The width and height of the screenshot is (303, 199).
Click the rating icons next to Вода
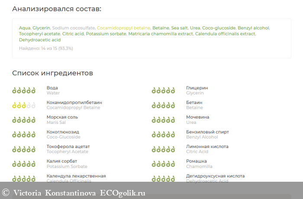pos(24,90)
